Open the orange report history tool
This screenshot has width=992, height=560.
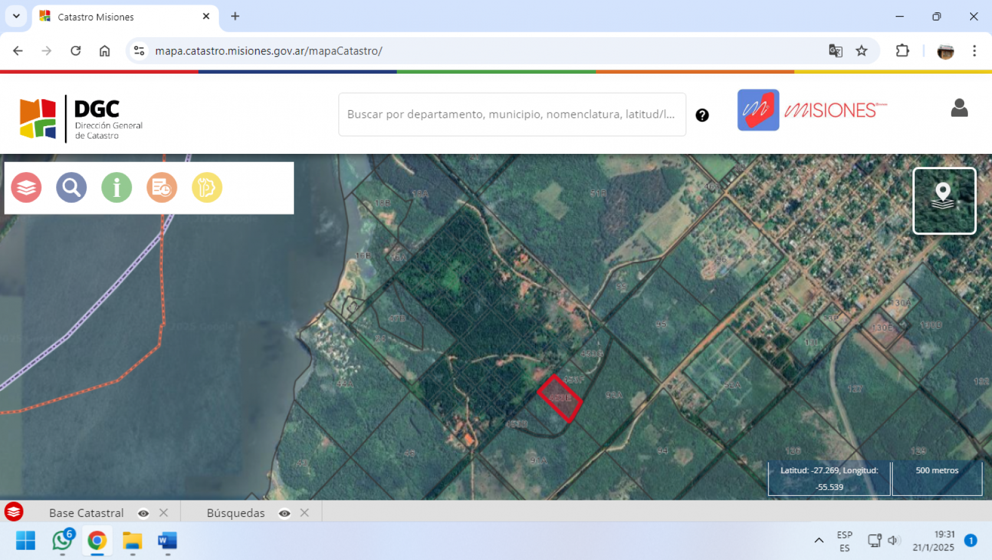162,187
